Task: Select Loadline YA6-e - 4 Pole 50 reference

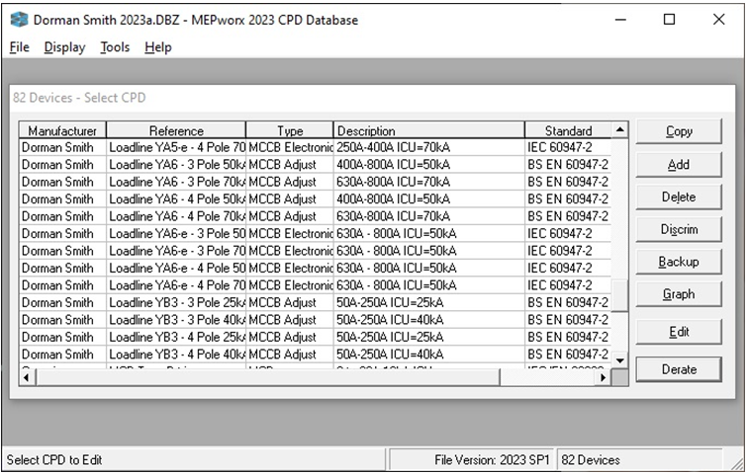Action: tap(176, 268)
